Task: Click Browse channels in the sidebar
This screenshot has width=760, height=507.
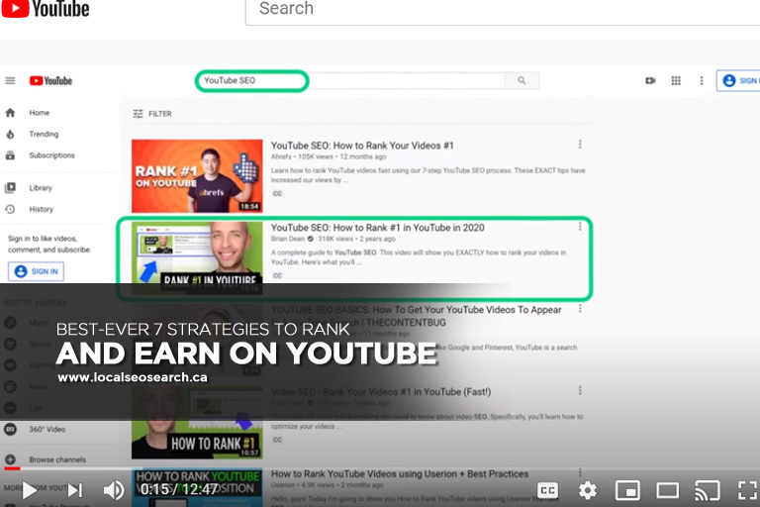Action: pyautogui.click(x=58, y=459)
